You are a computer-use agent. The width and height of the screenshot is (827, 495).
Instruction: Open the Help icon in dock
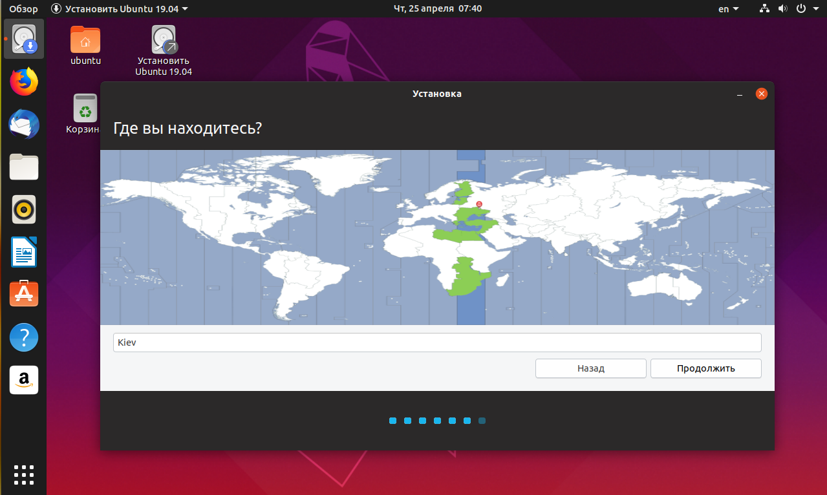(24, 337)
